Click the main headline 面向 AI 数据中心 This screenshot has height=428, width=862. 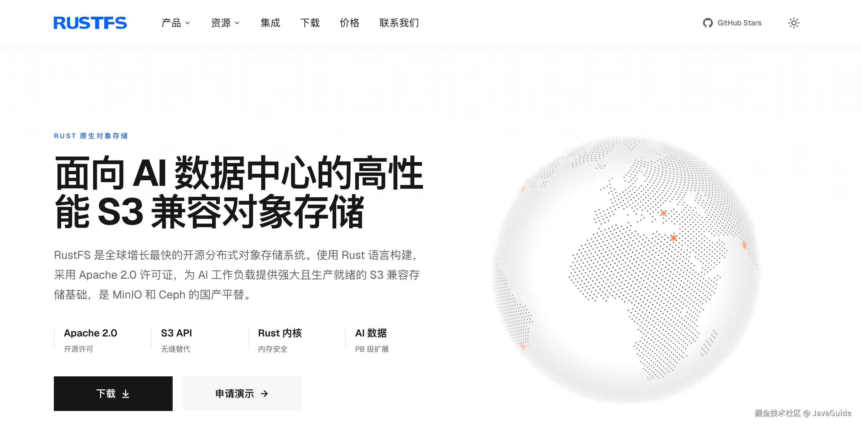click(x=239, y=192)
